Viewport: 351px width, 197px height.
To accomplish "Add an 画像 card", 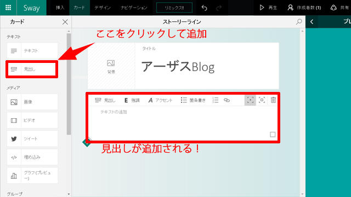I will (32, 102).
